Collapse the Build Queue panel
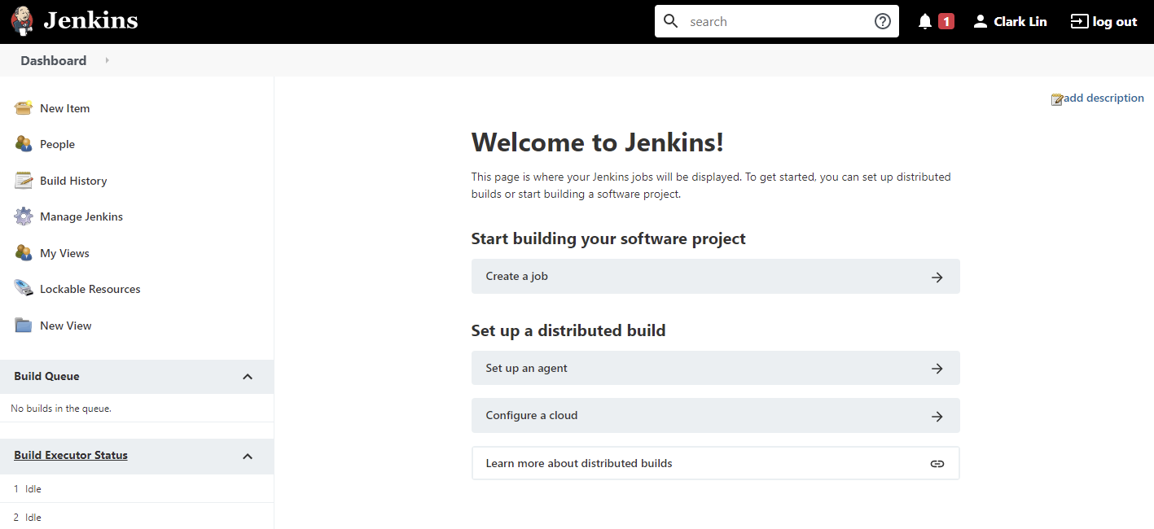 coord(248,377)
